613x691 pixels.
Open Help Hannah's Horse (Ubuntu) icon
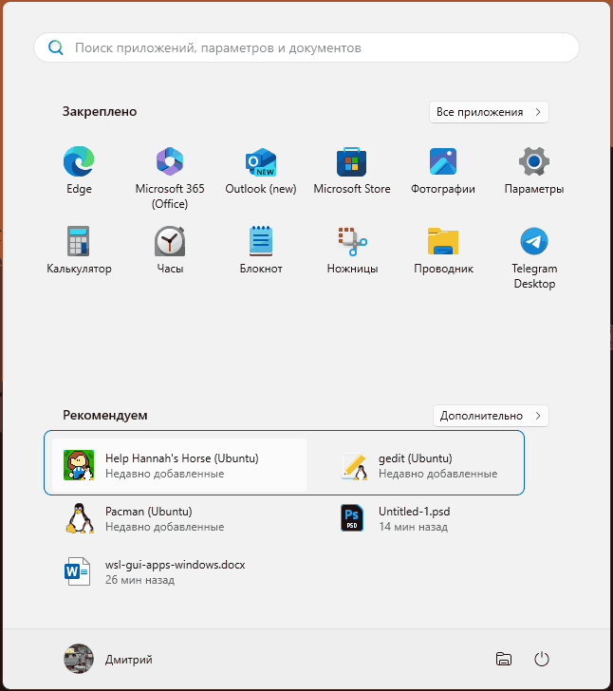(79, 465)
